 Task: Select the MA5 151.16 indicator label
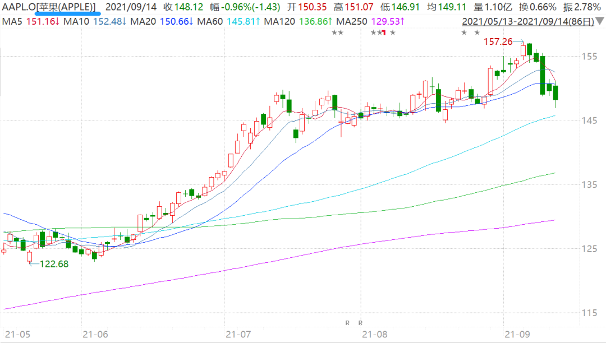[x=30, y=22]
